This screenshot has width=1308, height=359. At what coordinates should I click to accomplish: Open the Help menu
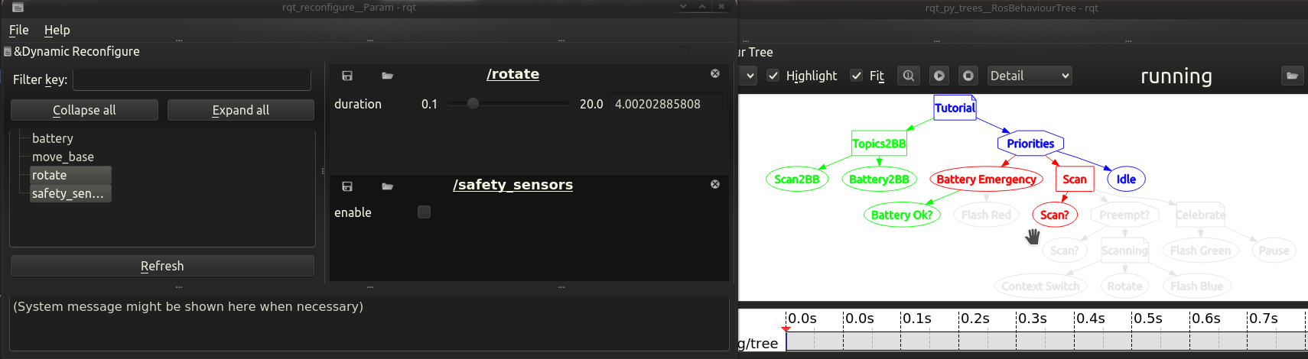pyautogui.click(x=57, y=30)
